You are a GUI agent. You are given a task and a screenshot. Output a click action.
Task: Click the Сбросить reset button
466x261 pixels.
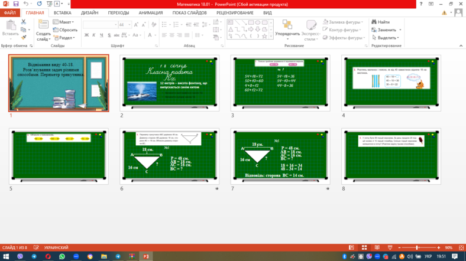point(65,30)
